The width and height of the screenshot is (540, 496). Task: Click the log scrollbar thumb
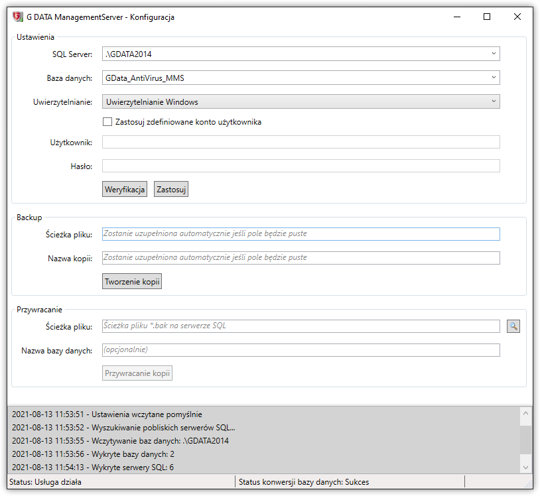(525, 440)
